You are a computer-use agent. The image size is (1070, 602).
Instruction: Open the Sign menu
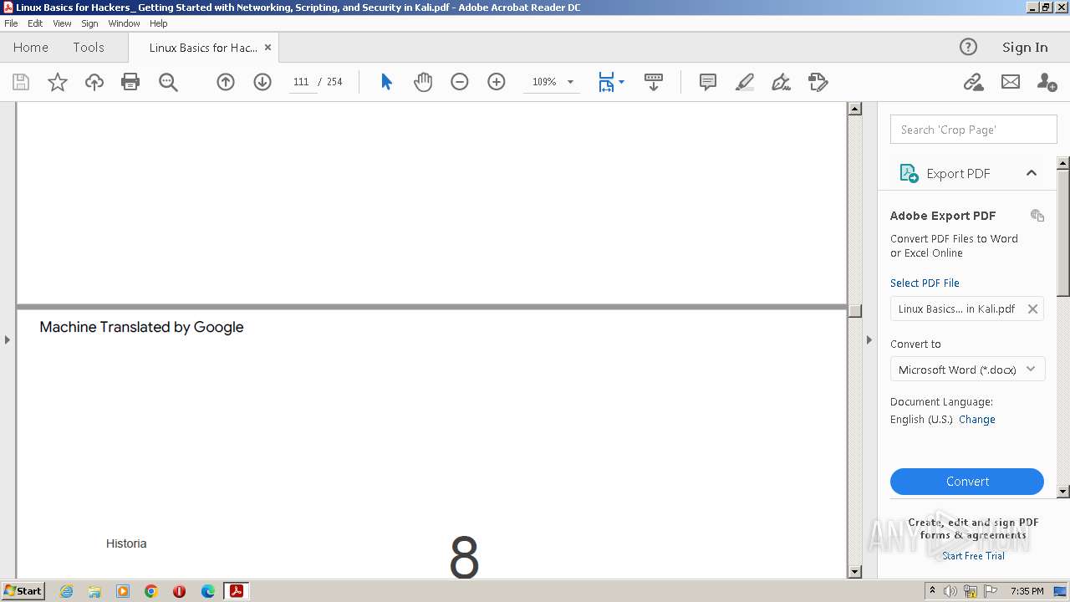pyautogui.click(x=89, y=23)
